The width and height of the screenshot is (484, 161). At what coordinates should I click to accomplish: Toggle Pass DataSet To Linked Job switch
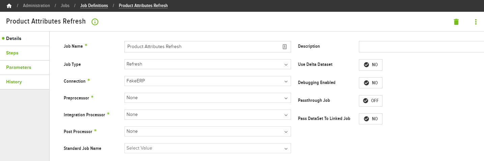pyautogui.click(x=371, y=119)
